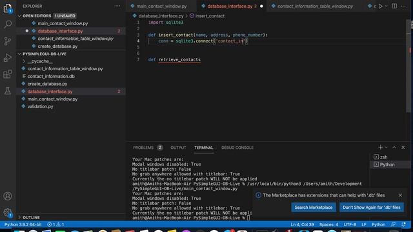Click the terminal prompt input line
The height and width of the screenshot is (232, 413).
pos(191,218)
